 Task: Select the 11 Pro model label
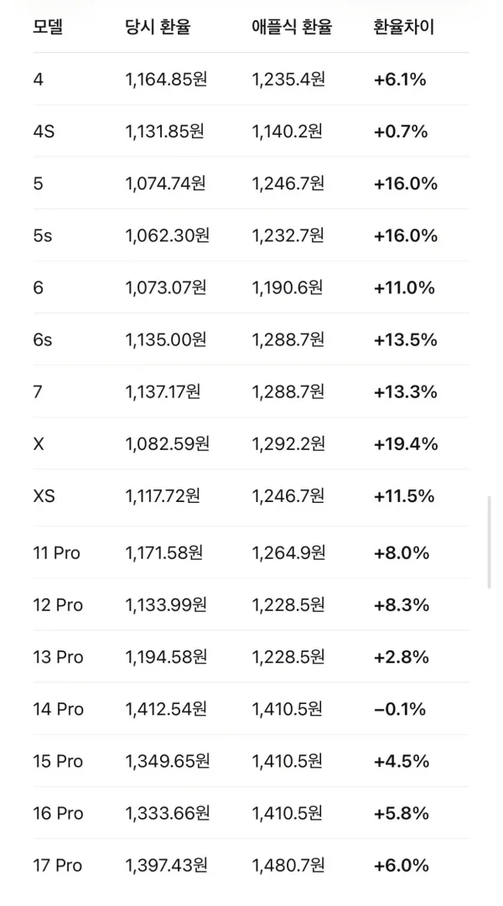pos(57,553)
